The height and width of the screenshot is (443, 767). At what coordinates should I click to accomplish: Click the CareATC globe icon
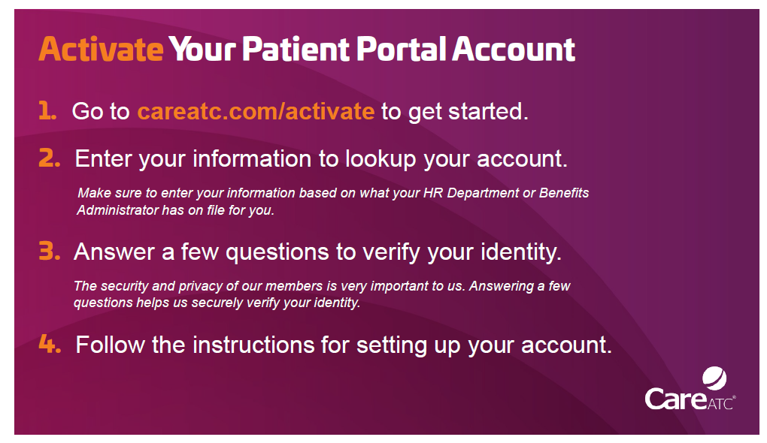click(714, 378)
